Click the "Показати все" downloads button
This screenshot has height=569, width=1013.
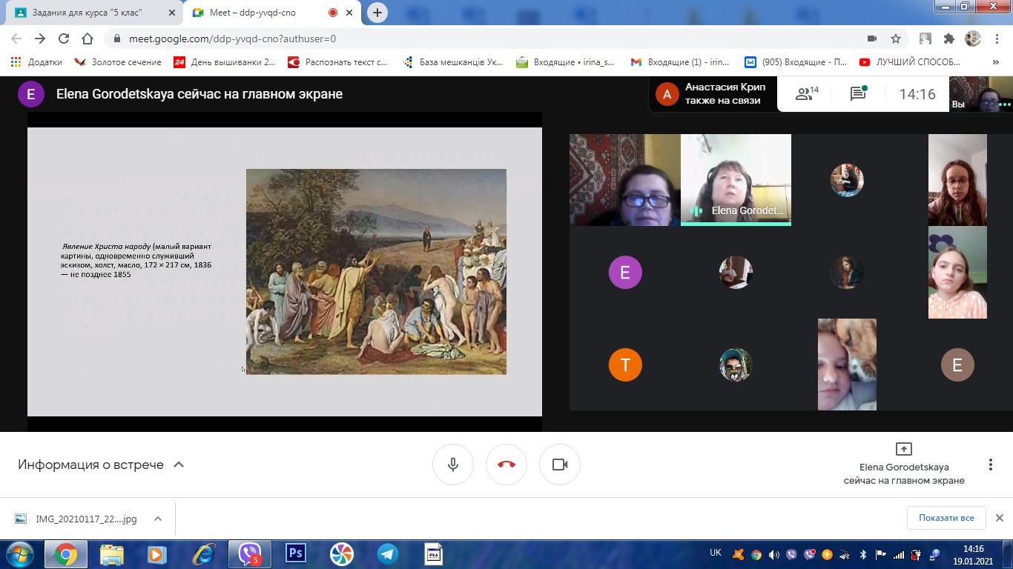946,518
